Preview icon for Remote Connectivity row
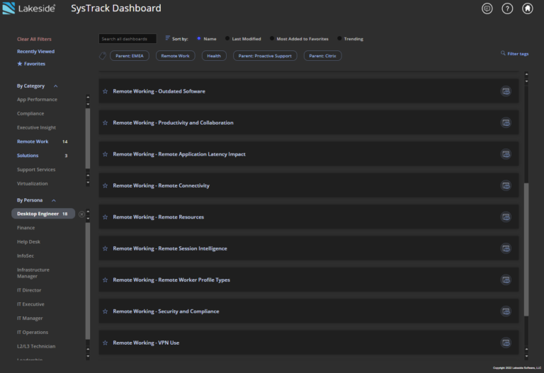 click(506, 185)
